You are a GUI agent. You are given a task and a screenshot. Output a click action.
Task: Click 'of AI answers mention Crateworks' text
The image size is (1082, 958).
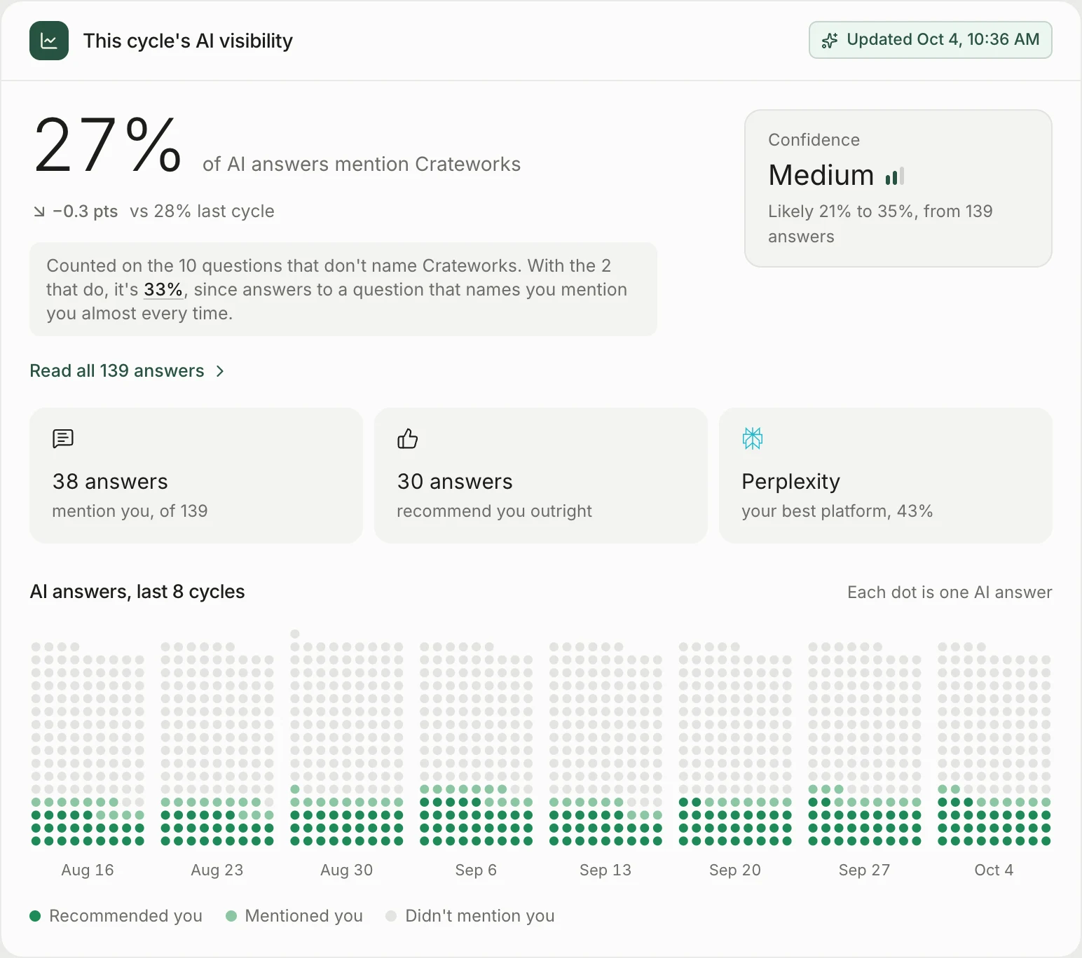tap(362, 164)
